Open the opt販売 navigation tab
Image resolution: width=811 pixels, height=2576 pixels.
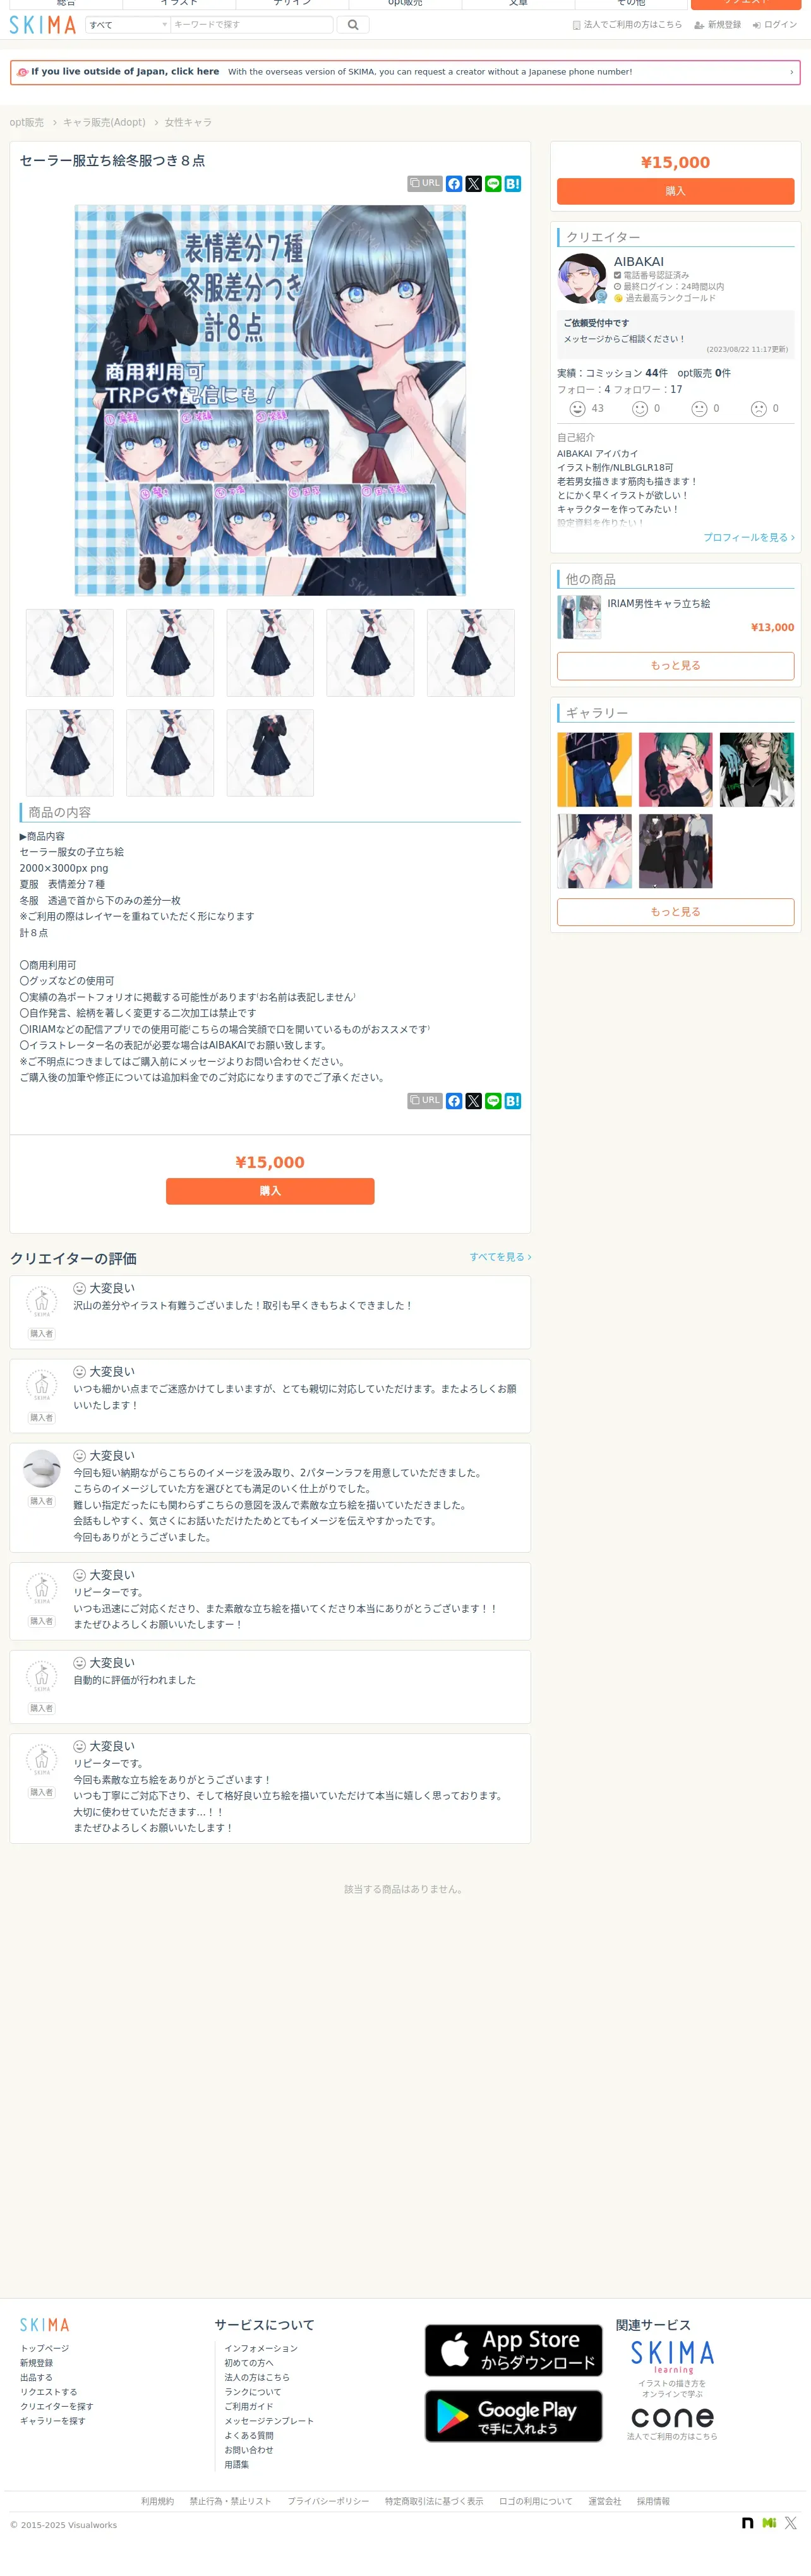pos(405,4)
